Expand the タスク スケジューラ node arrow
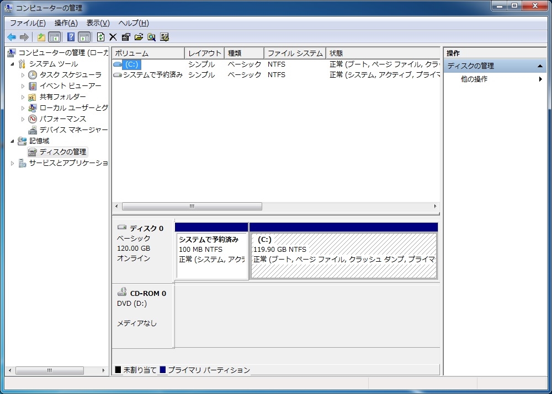Viewport: 552px width, 394px height. tap(23, 75)
